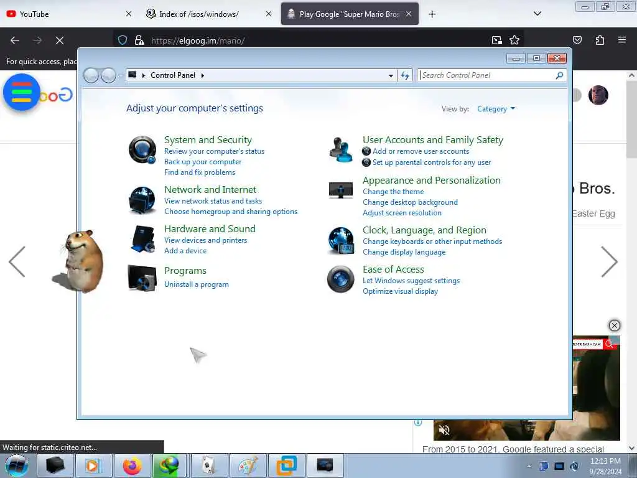Click Firefox tracking protection shield icon
The height and width of the screenshot is (478, 637).
(x=123, y=40)
